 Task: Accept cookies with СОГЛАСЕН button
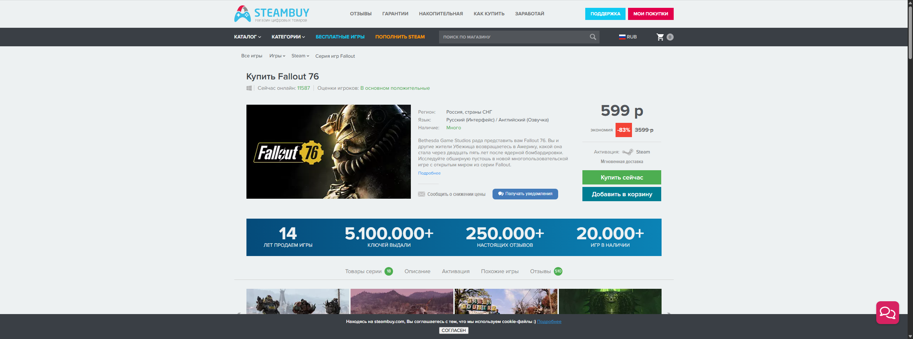(x=454, y=330)
